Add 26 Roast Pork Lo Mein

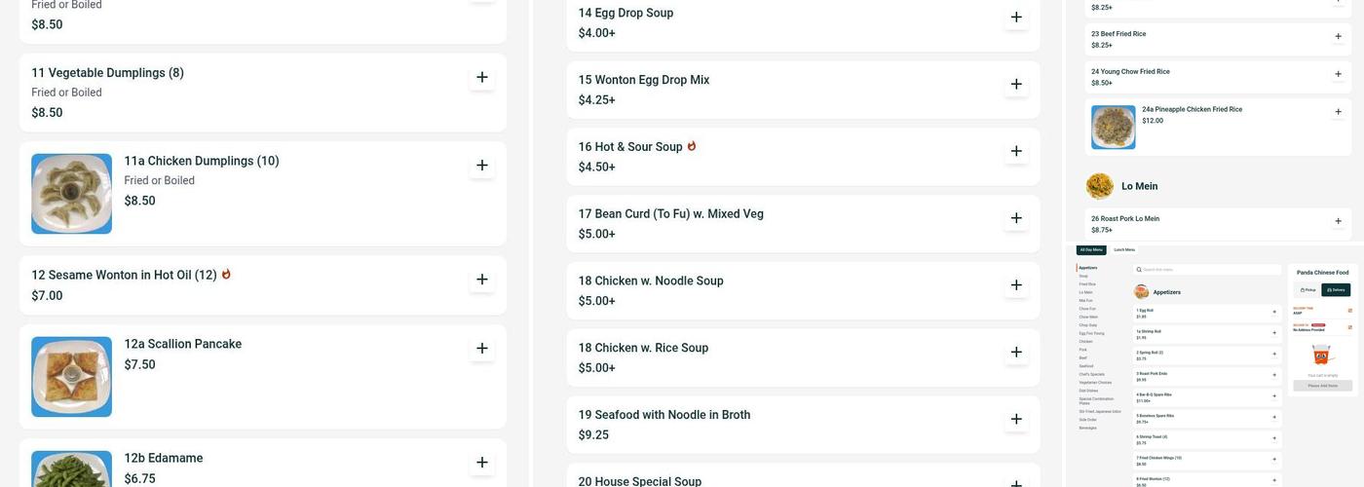pos(1338,221)
